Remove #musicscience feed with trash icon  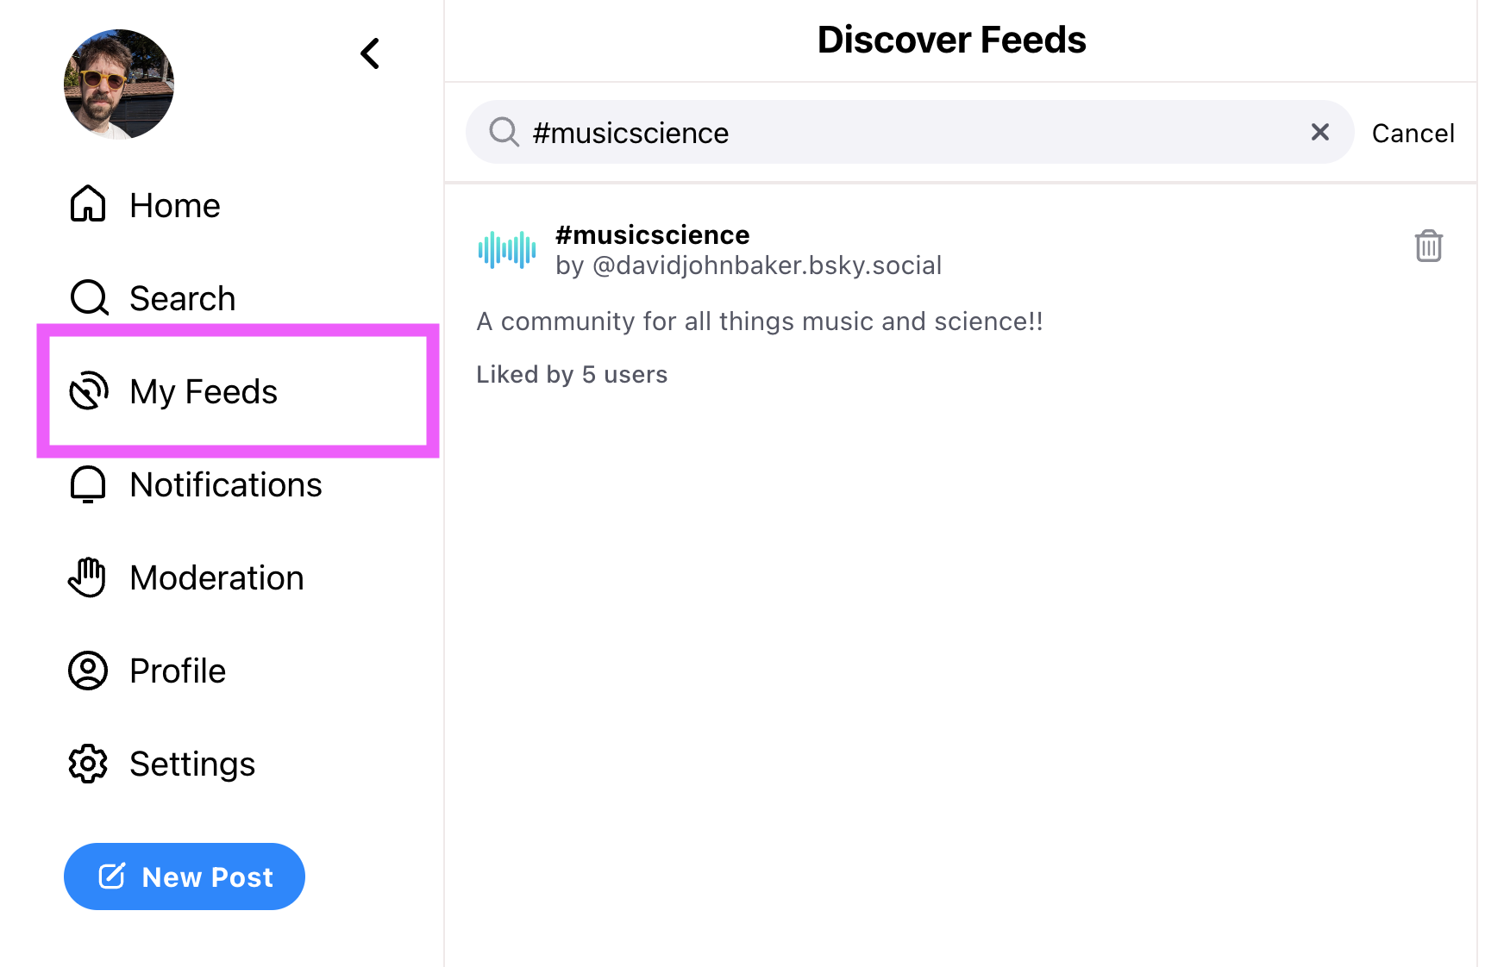tap(1428, 246)
